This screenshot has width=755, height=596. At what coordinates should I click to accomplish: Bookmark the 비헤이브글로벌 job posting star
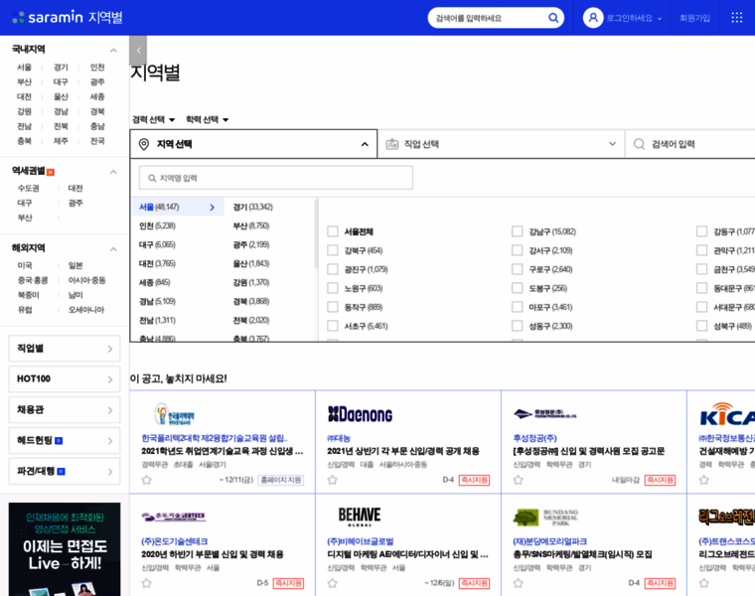pos(333,583)
